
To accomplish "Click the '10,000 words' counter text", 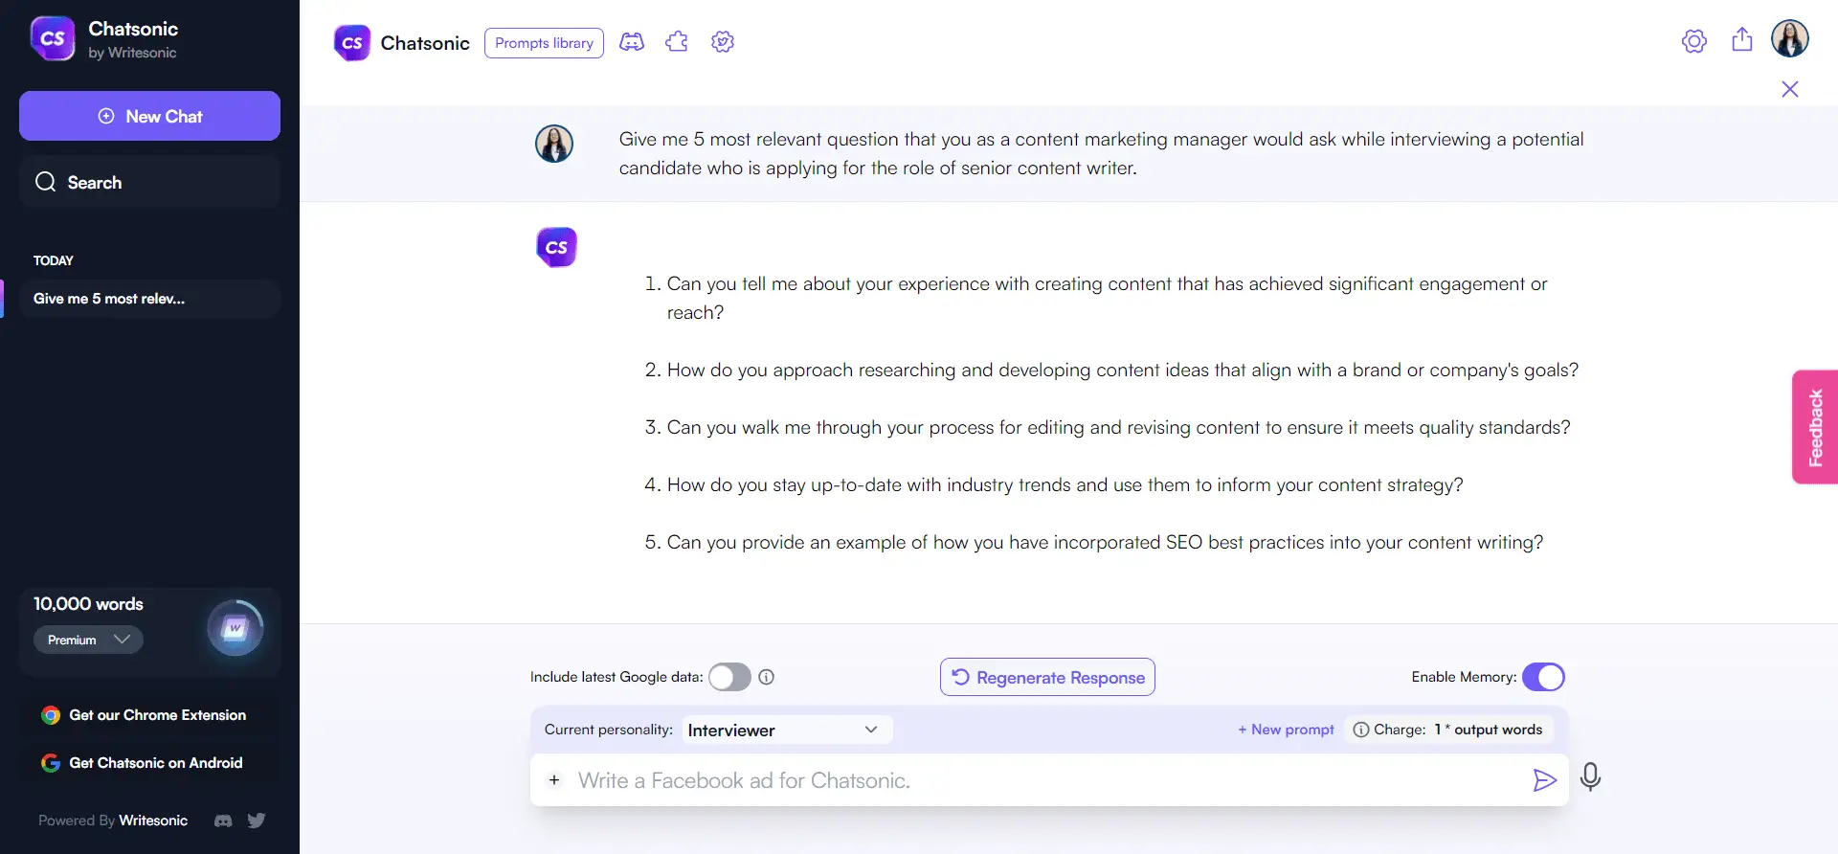I will (x=88, y=604).
